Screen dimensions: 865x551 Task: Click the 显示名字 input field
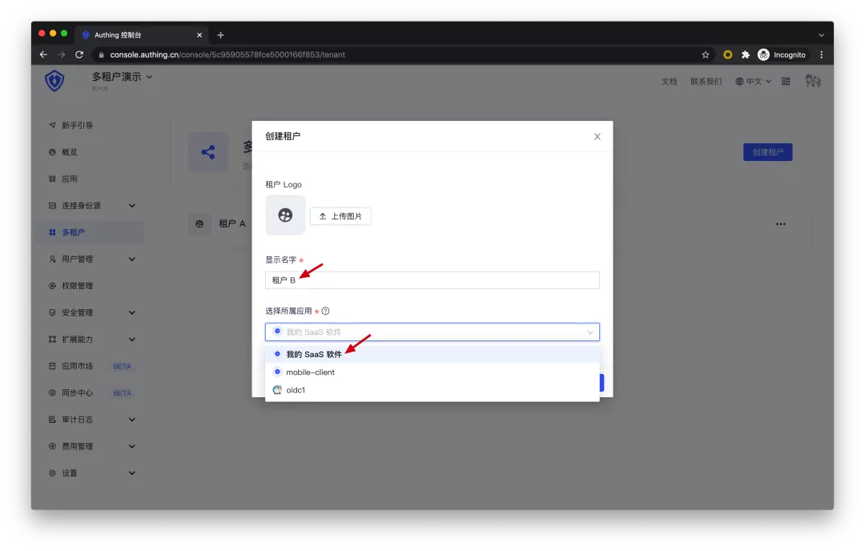point(432,280)
